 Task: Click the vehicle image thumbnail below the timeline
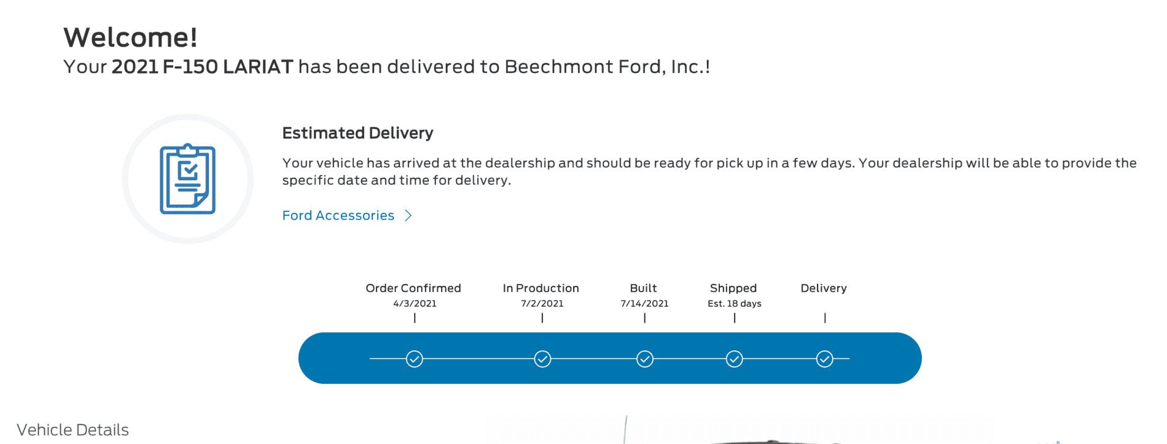coord(731,435)
